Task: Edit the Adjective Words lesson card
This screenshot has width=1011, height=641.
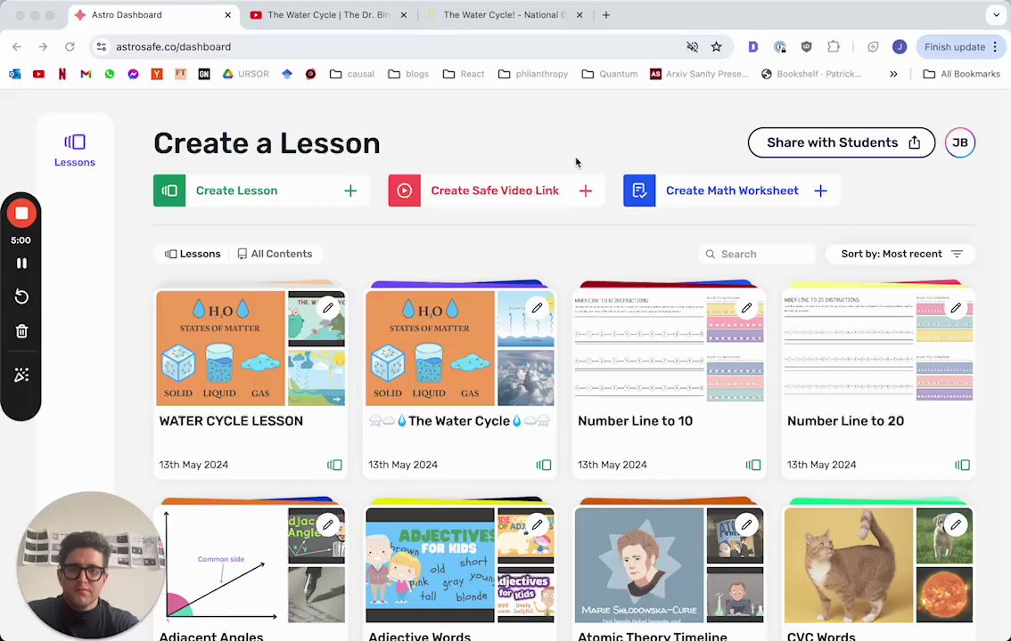Action: pos(537,524)
